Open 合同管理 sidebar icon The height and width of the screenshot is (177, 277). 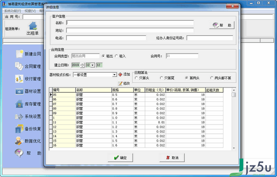pos(19,66)
